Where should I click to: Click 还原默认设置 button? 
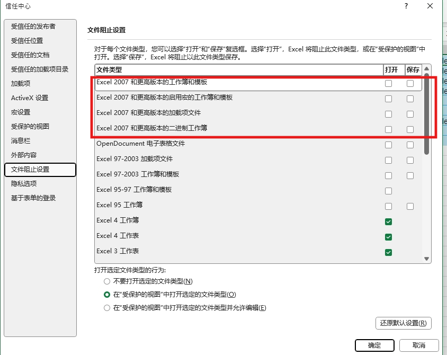pyautogui.click(x=404, y=323)
